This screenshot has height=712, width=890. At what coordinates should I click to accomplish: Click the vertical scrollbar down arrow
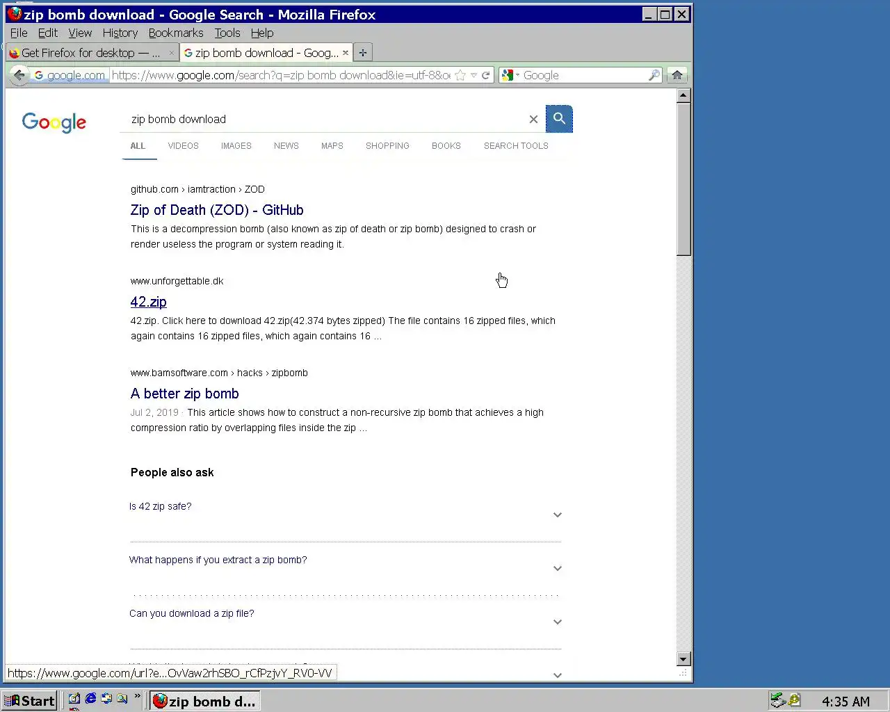click(x=683, y=658)
